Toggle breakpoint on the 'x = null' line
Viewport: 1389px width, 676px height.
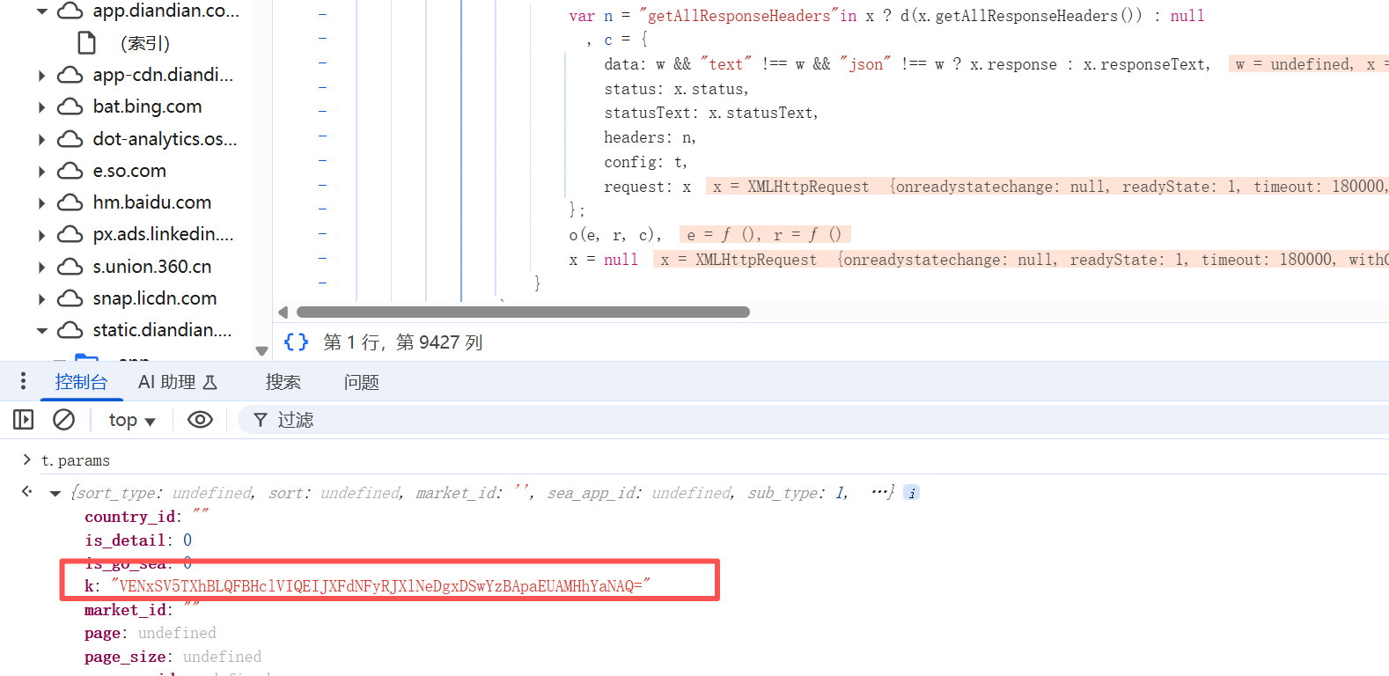[322, 258]
